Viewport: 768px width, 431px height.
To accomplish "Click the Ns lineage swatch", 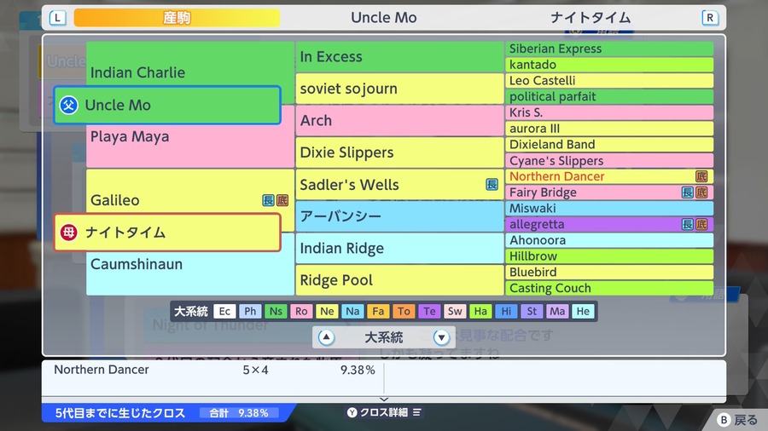I will point(276,311).
